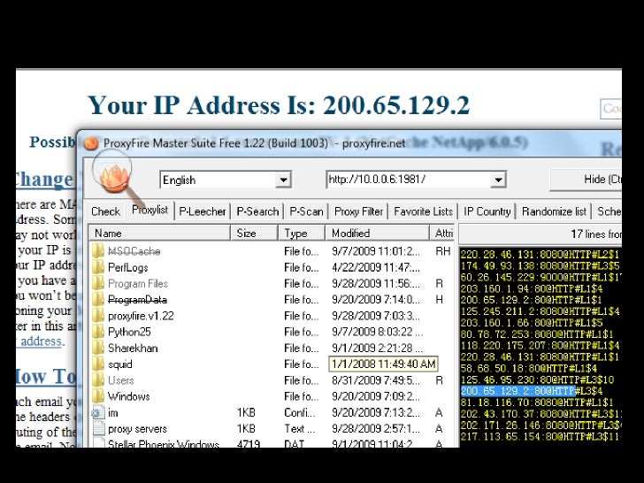Click the proxy servers text file icon

coord(98,428)
